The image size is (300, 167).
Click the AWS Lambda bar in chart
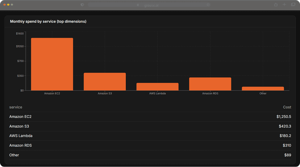[x=158, y=87]
